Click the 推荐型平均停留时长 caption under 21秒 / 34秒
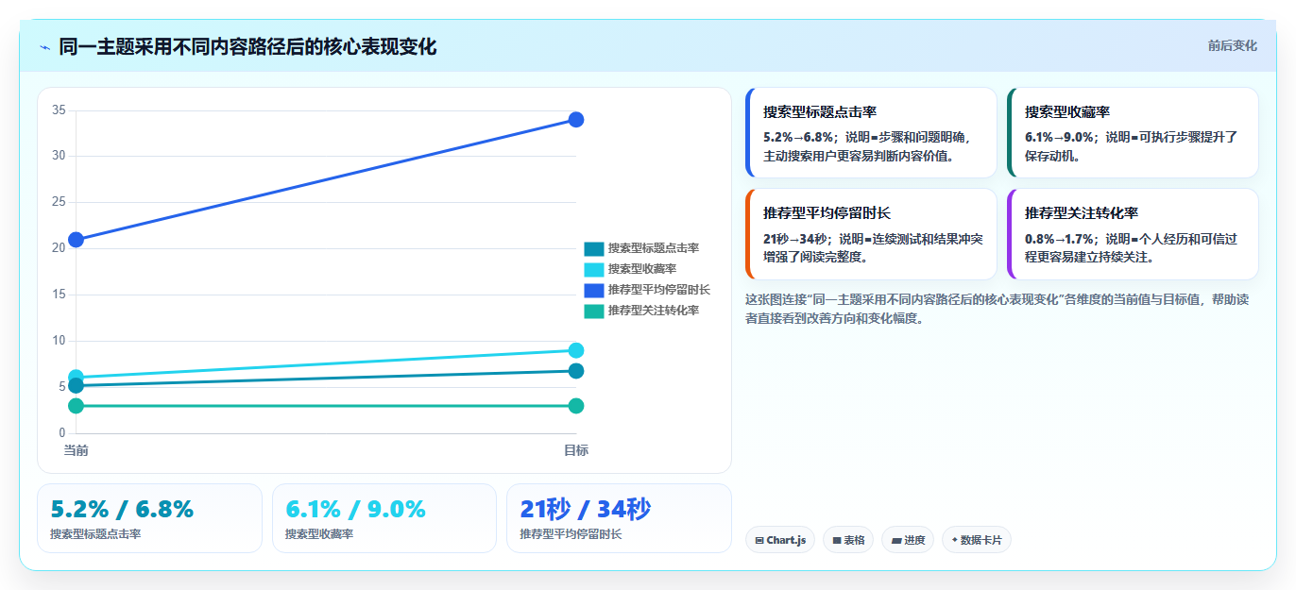The height and width of the screenshot is (590, 1296). click(571, 534)
